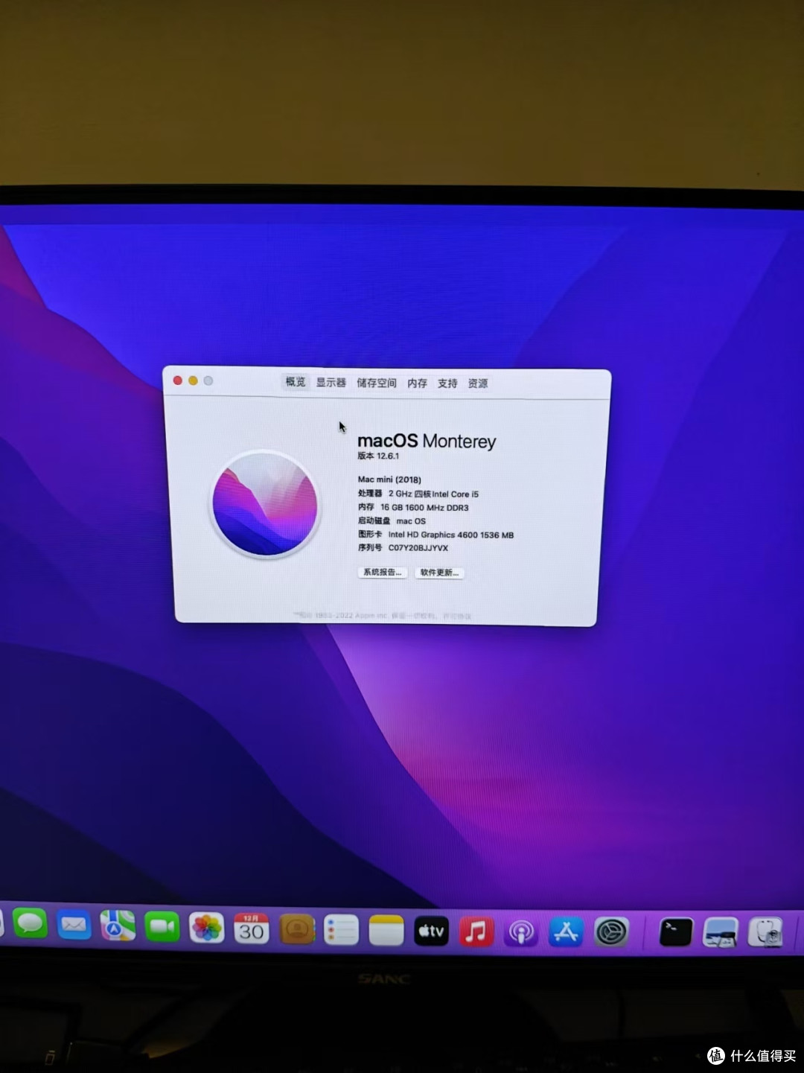Click Intel HD Graphics 4600 1536 MB
The height and width of the screenshot is (1073, 804).
coord(451,535)
